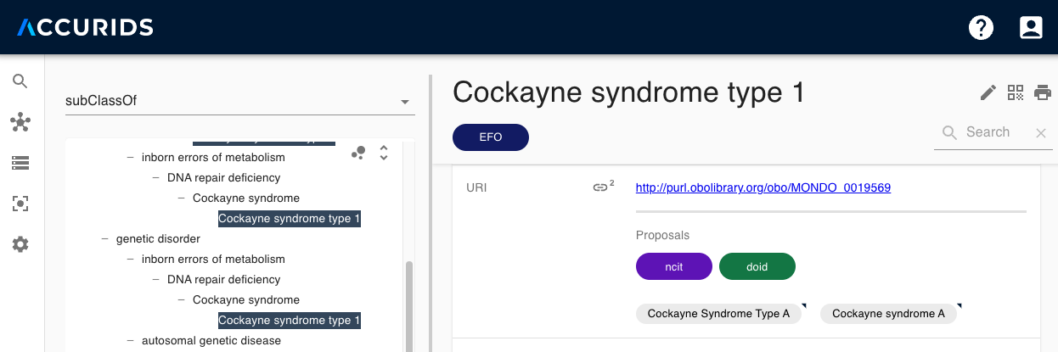
Task: Click the pencil edit icon
Action: pyautogui.click(x=988, y=92)
